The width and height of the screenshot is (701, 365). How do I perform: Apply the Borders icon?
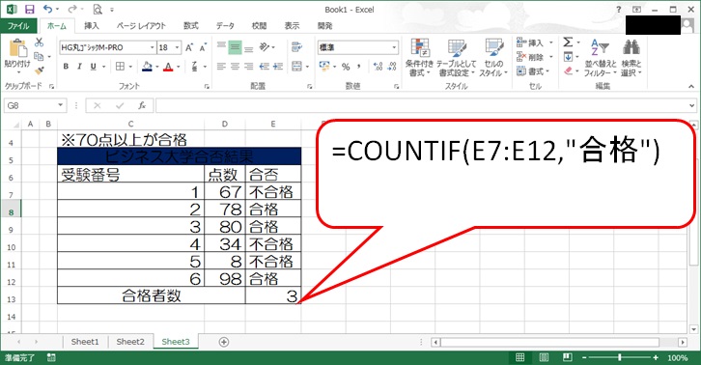click(x=121, y=67)
